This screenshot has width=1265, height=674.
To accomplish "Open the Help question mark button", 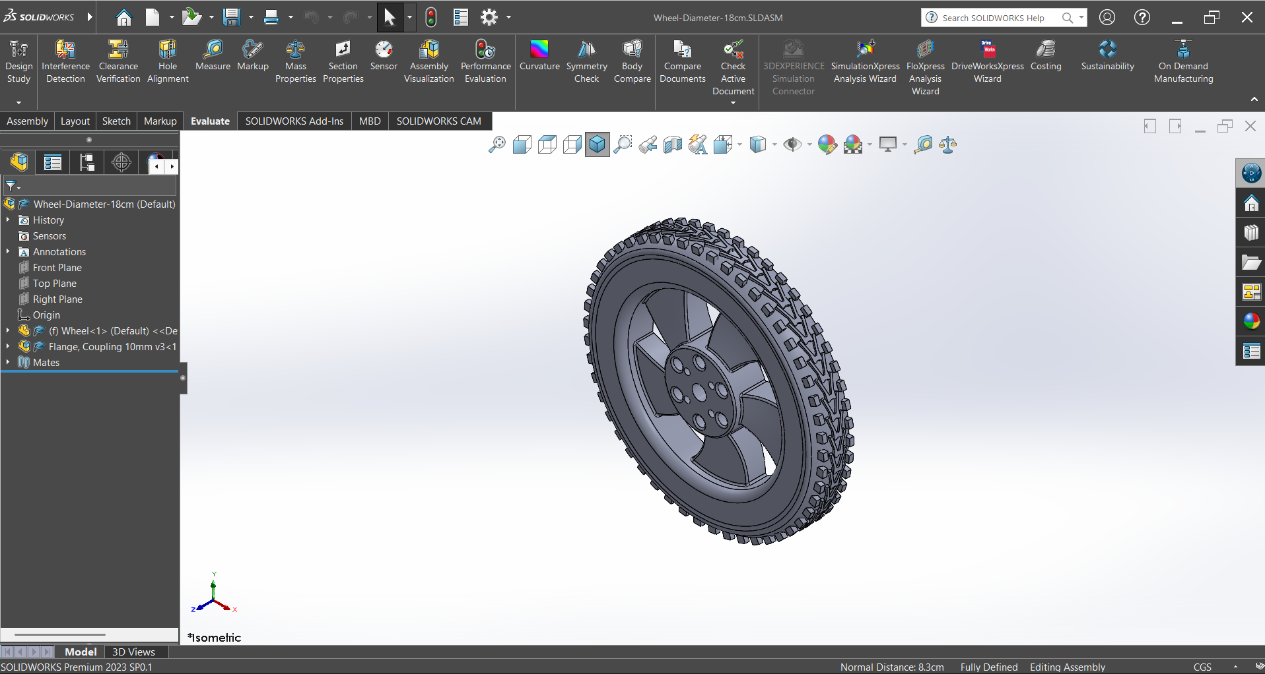I will 1142,17.
